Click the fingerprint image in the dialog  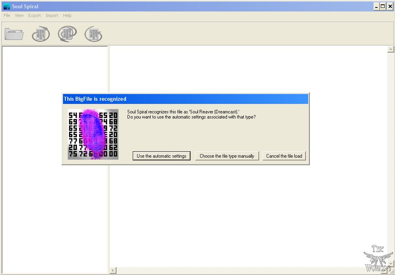(93, 134)
